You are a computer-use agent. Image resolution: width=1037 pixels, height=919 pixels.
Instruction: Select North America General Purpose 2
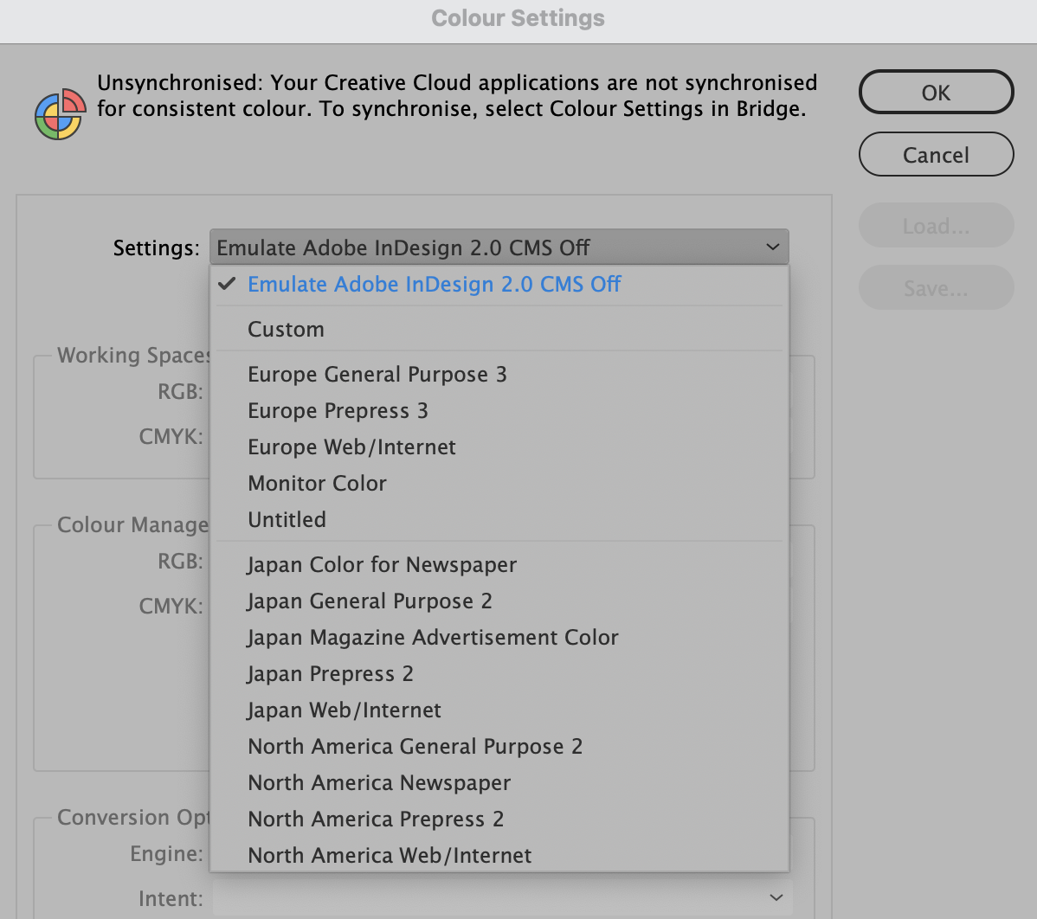click(x=415, y=747)
